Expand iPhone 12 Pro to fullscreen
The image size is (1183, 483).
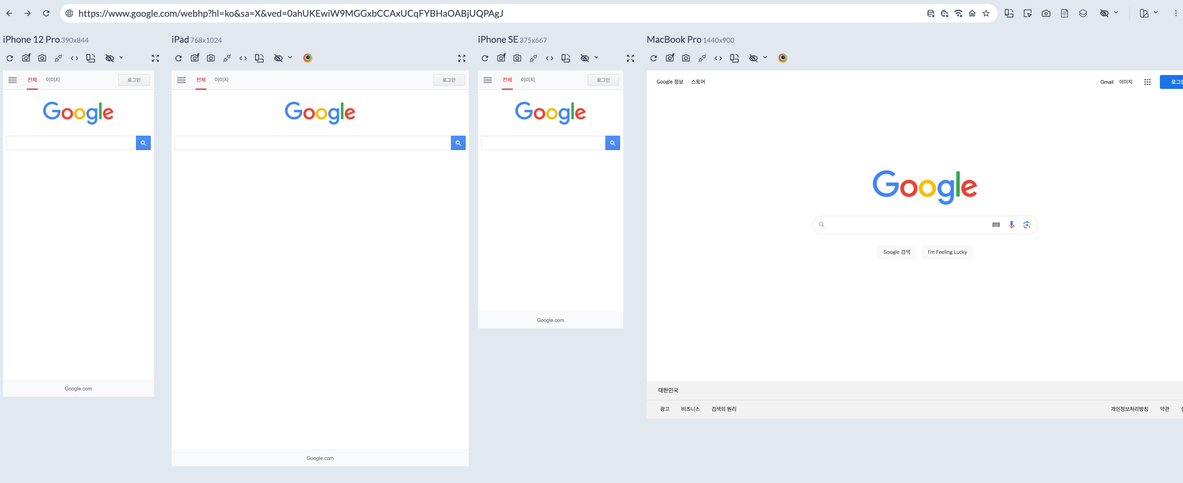coord(155,58)
